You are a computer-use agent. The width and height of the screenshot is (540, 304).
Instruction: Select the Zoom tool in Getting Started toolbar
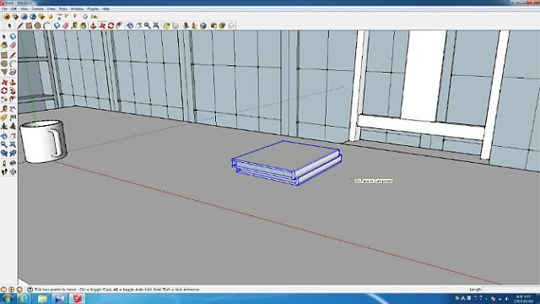pyautogui.click(x=148, y=25)
